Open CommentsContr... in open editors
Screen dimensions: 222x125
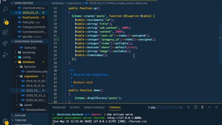point(29,32)
